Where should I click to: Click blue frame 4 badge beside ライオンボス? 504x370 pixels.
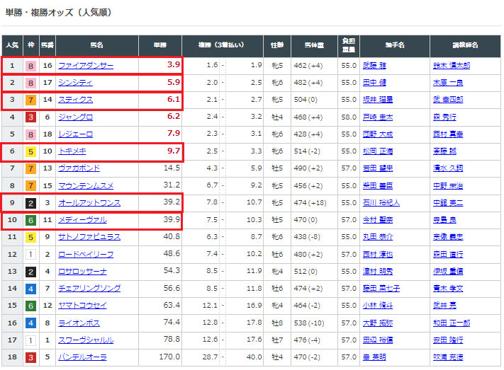click(x=31, y=323)
